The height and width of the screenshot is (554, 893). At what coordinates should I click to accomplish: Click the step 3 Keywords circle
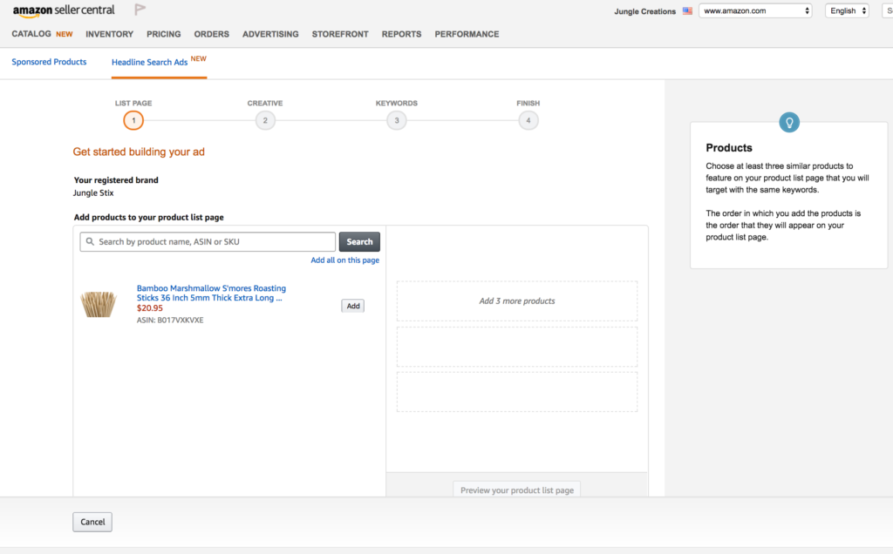coord(397,121)
